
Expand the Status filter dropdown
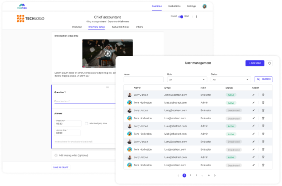[231, 79]
